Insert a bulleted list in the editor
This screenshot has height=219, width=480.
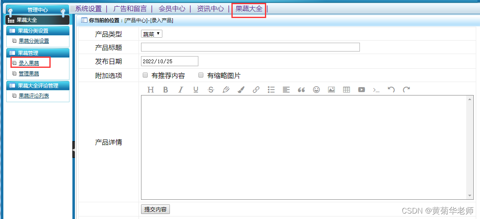pos(271,90)
